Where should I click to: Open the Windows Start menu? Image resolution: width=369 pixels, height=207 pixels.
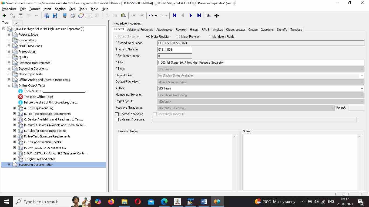pyautogui.click(x=6, y=202)
